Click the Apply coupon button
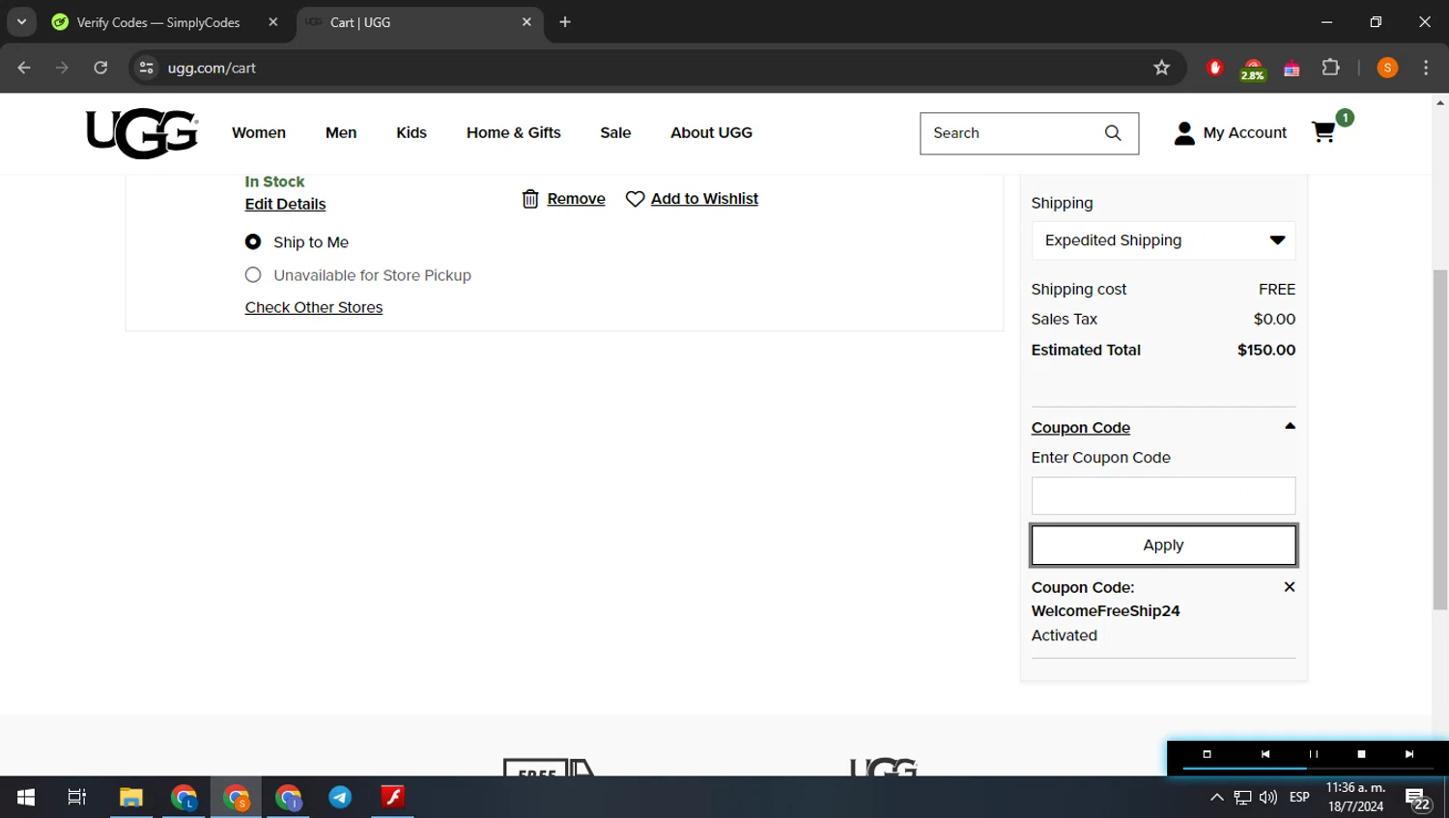This screenshot has width=1449, height=818. (1163, 545)
